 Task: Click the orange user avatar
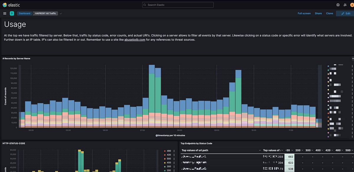[x=352, y=5]
